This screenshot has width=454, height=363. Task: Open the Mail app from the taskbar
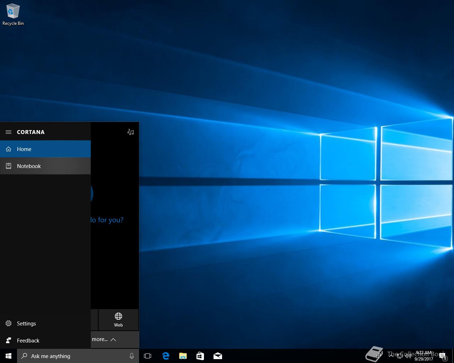pos(217,356)
